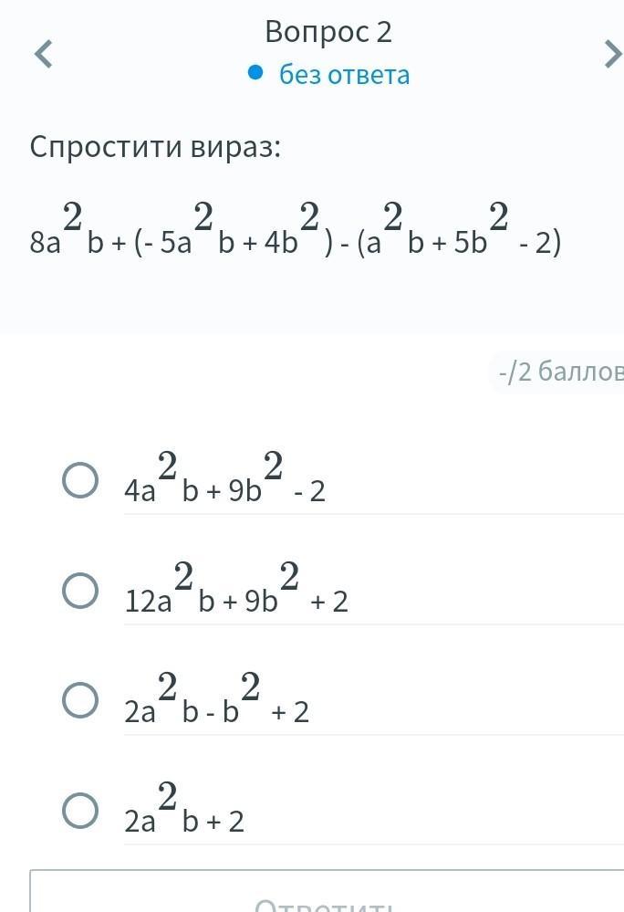Click the divider line under the first answer
The width and height of the screenshot is (624, 912).
374,514
